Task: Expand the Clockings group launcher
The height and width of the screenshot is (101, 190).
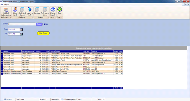Action: point(32,18)
